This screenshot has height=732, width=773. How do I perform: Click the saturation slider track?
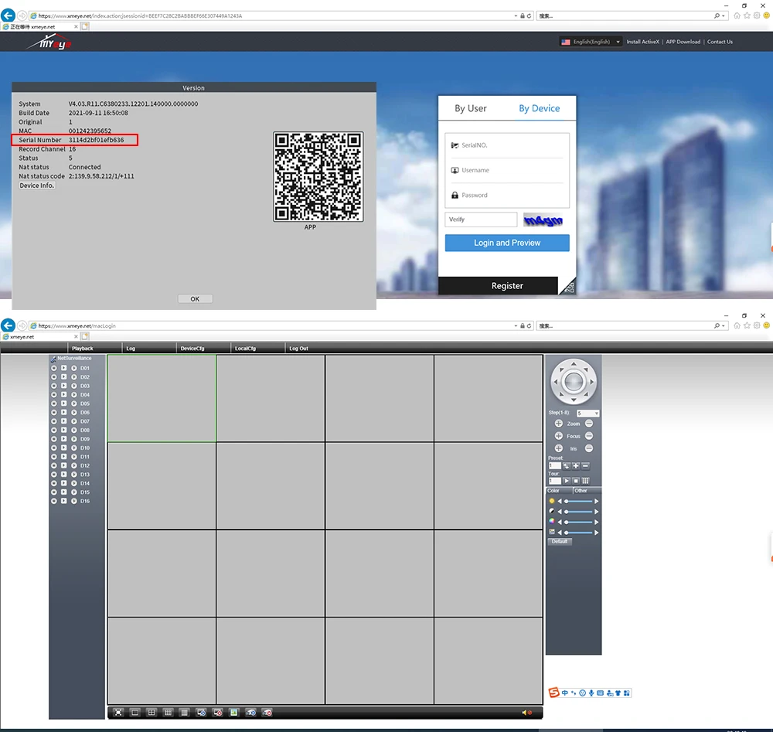[579, 522]
